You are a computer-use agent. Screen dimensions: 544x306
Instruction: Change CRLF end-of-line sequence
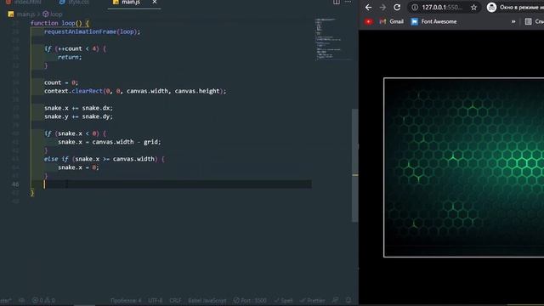175,300
